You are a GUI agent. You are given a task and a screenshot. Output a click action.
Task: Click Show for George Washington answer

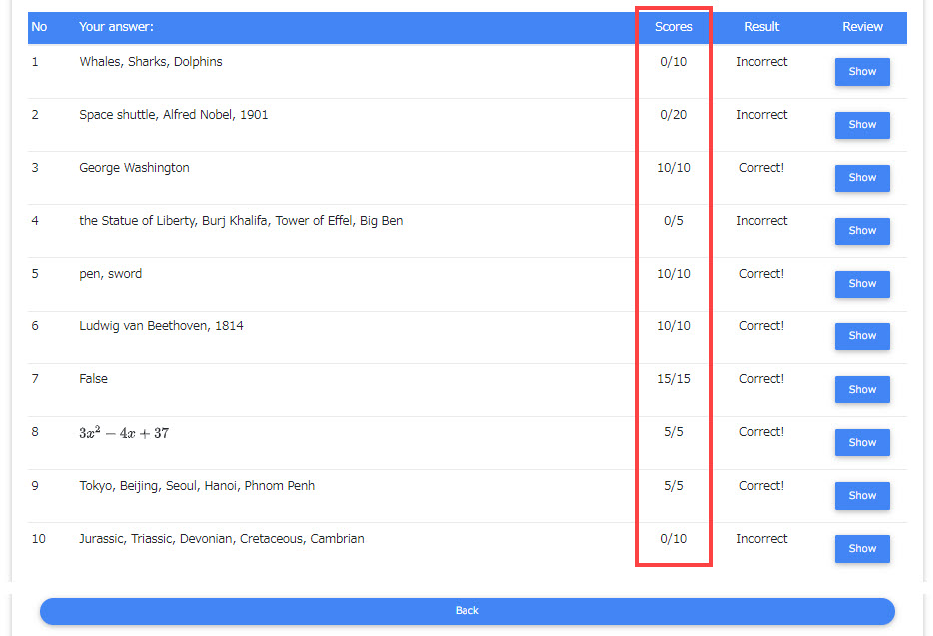click(x=861, y=178)
